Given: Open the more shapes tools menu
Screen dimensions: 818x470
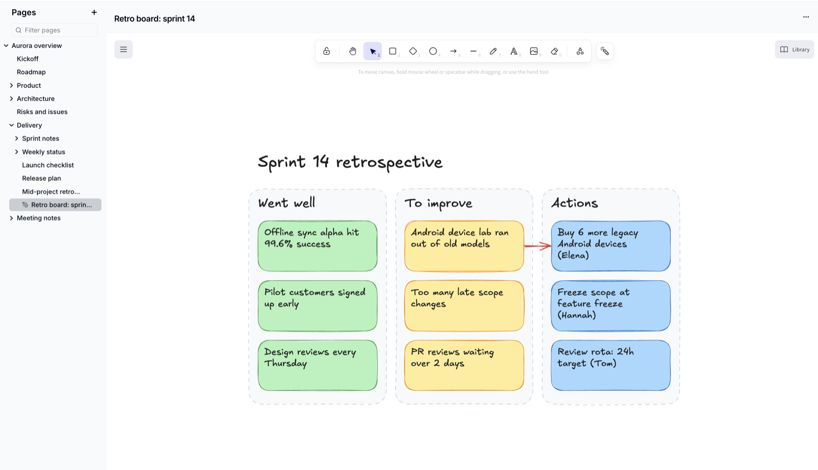Looking at the screenshot, I should (x=580, y=51).
